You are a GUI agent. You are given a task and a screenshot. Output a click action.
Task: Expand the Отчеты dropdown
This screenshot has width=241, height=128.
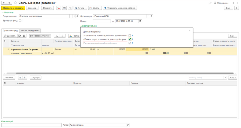(95, 8)
